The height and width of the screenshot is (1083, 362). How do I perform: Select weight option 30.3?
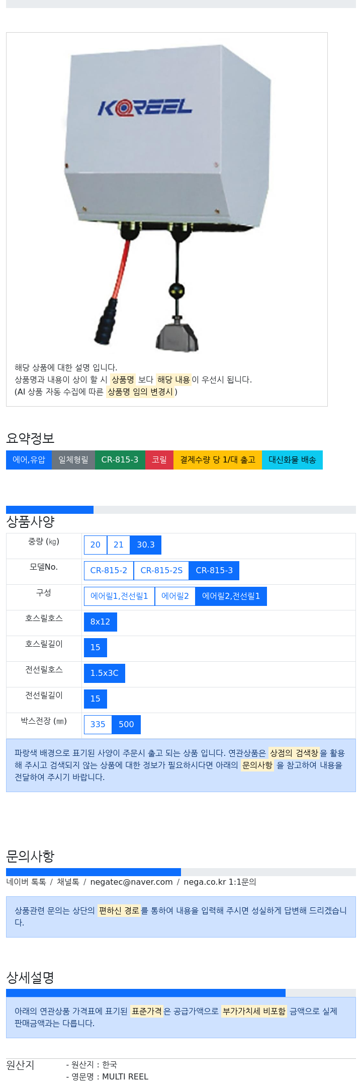coord(146,545)
